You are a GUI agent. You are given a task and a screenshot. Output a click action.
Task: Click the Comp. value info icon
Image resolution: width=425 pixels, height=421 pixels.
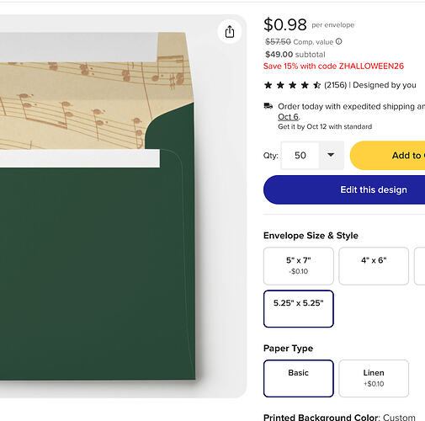(x=339, y=41)
